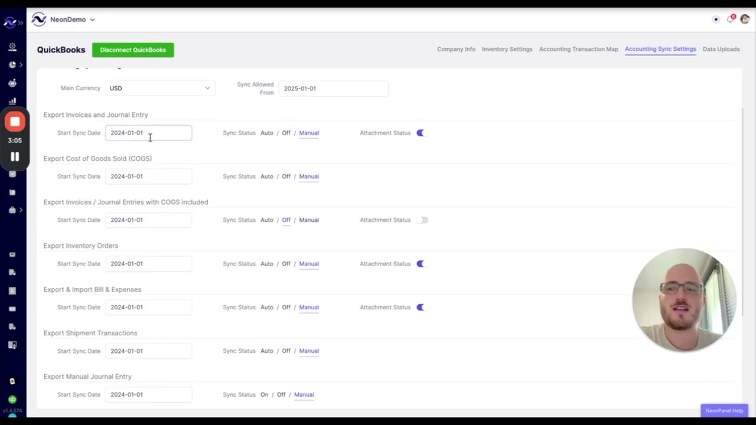Click Start Sync Date for Export Invoices and Journal Entry

(149, 133)
